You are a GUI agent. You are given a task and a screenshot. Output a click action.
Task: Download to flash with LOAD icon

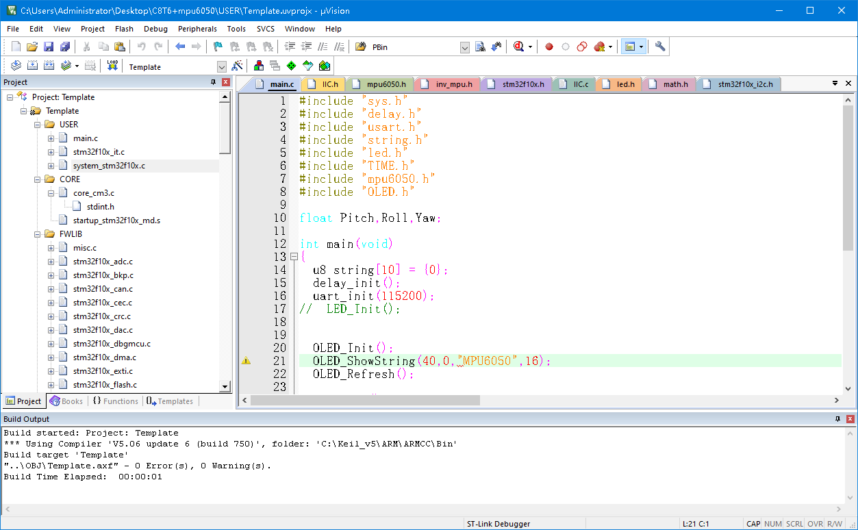(x=112, y=66)
